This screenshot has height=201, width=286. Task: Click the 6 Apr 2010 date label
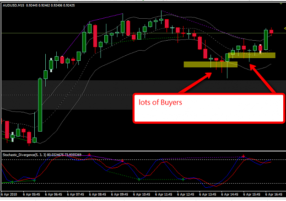pyautogui.click(x=9, y=195)
